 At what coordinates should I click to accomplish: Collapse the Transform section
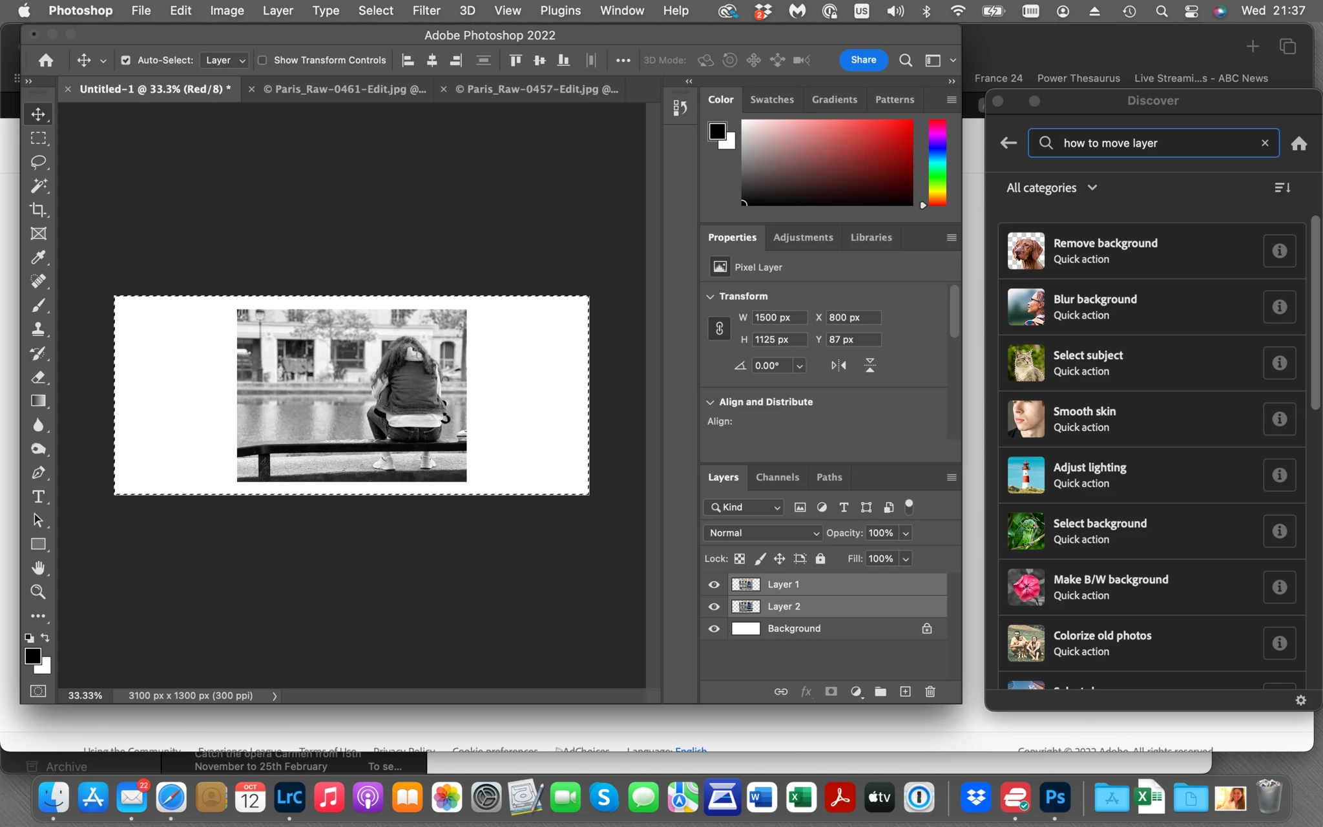click(x=711, y=296)
